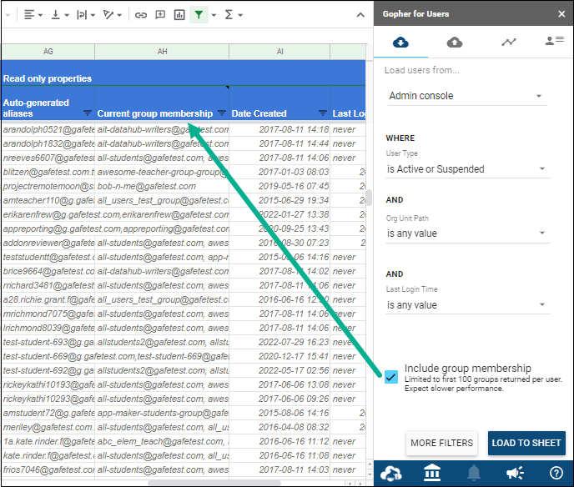
Task: Click the MORE FILTERS button
Action: pyautogui.click(x=441, y=443)
